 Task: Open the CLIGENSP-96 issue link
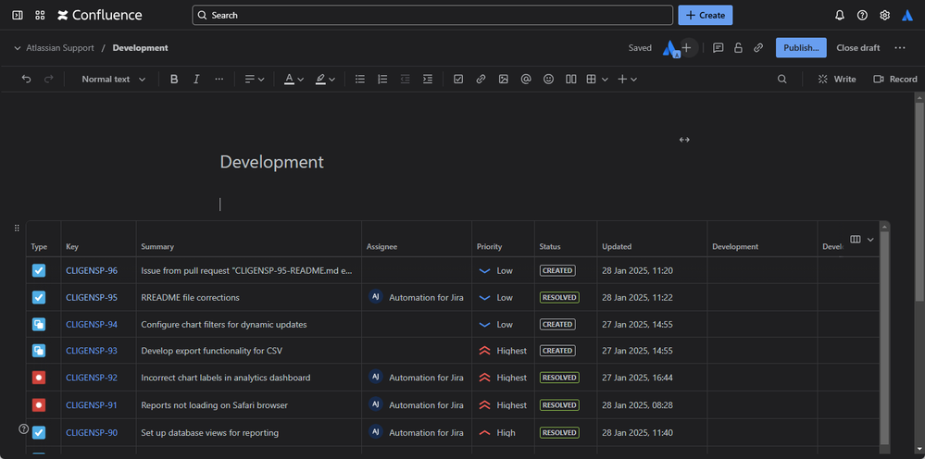point(92,271)
